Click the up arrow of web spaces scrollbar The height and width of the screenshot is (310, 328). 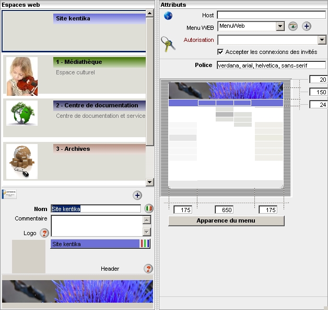pos(149,13)
